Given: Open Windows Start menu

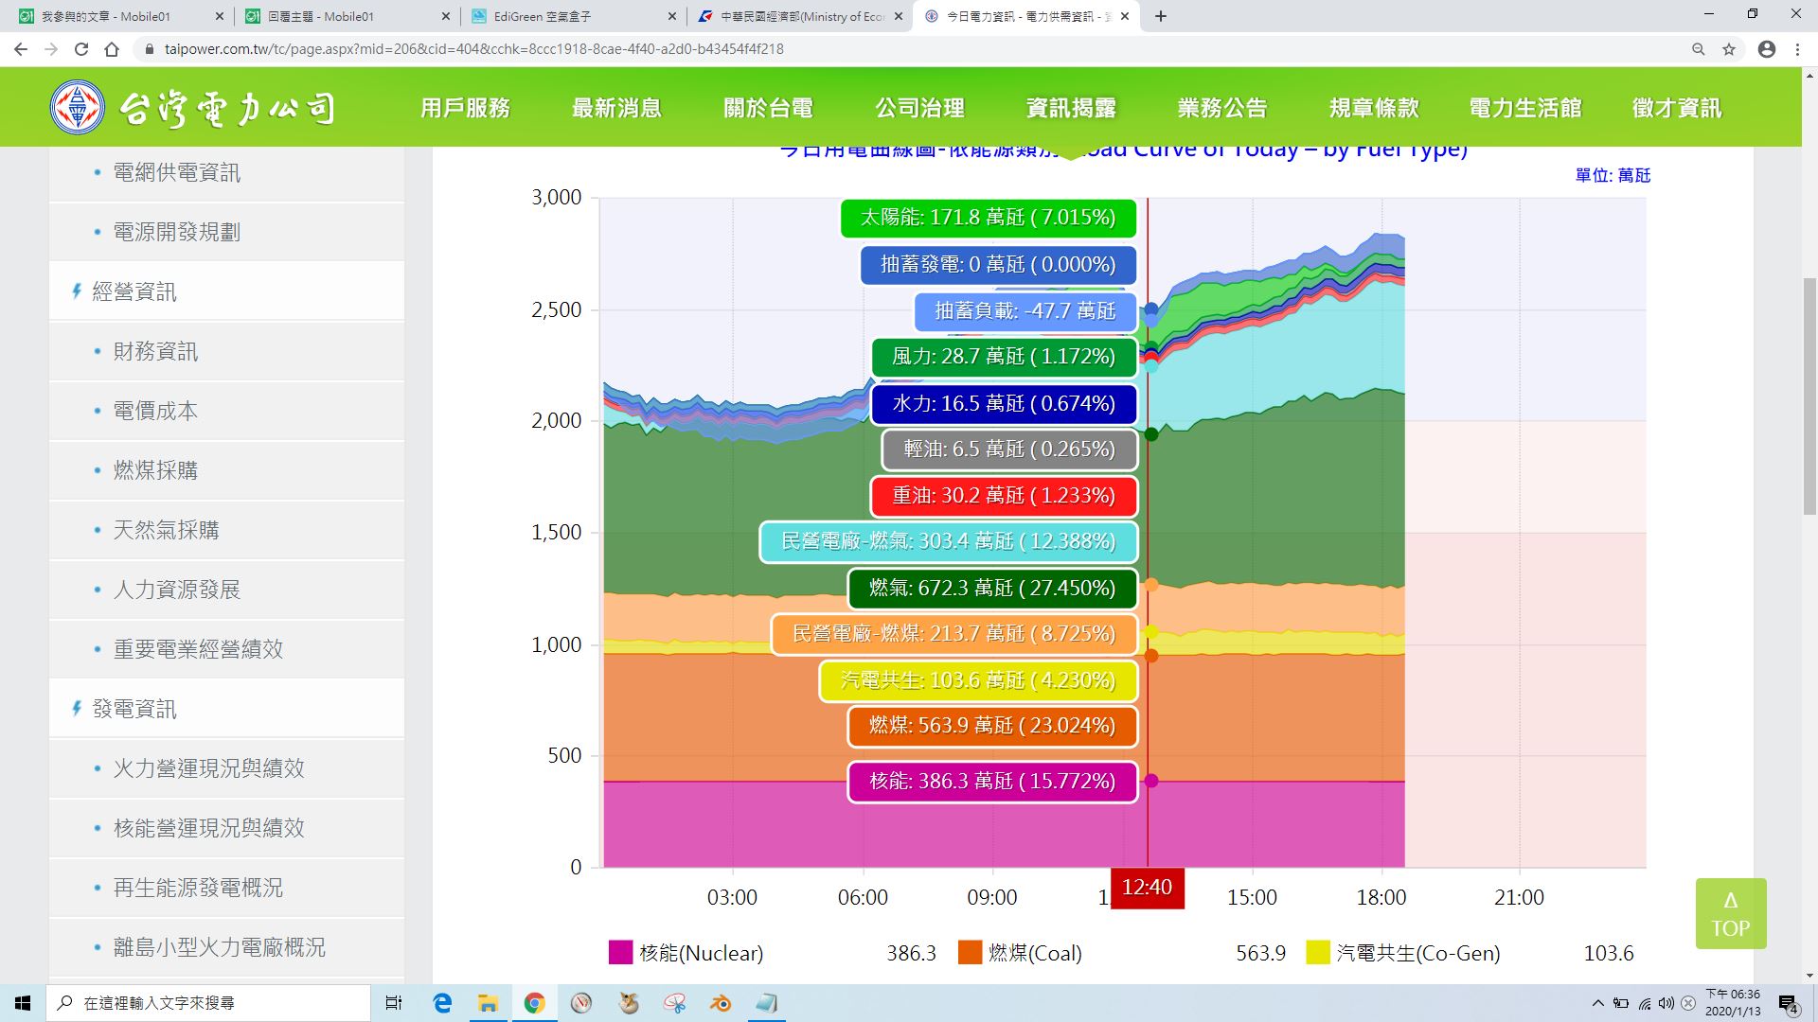Looking at the screenshot, I should tap(23, 1003).
